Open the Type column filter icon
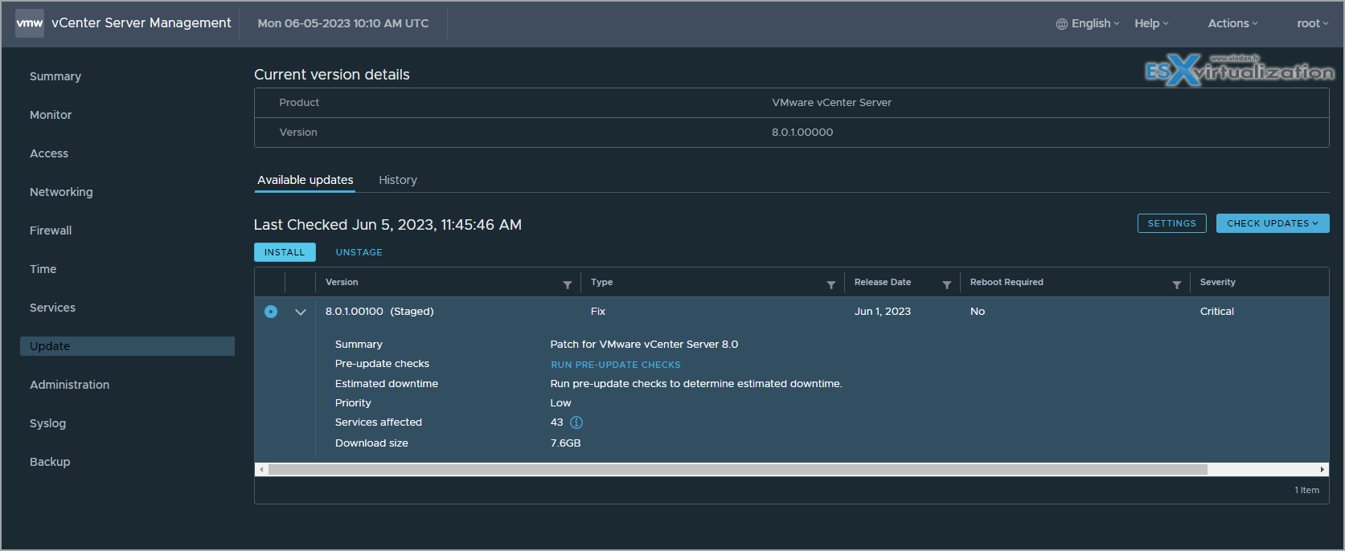 (x=831, y=284)
